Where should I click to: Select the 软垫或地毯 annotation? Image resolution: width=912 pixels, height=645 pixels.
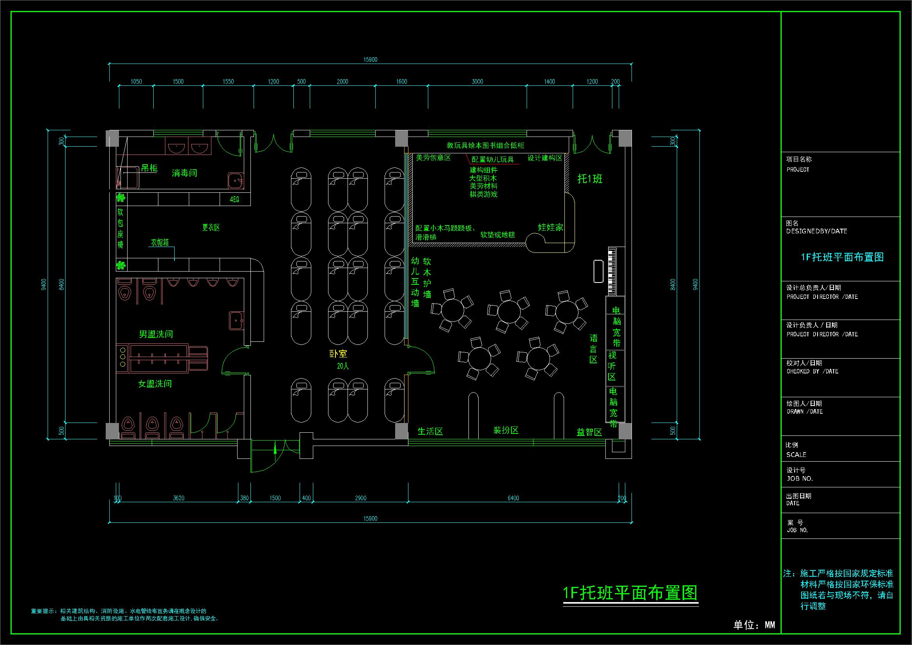pyautogui.click(x=498, y=235)
